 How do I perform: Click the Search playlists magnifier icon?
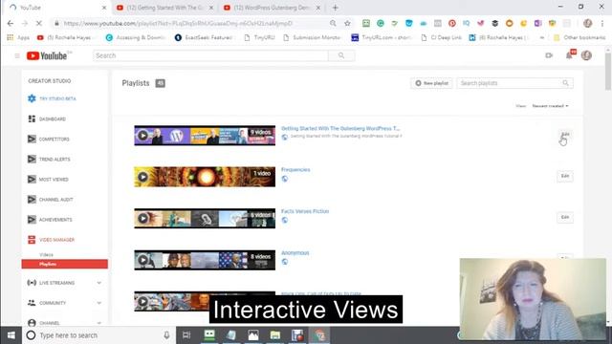point(565,83)
